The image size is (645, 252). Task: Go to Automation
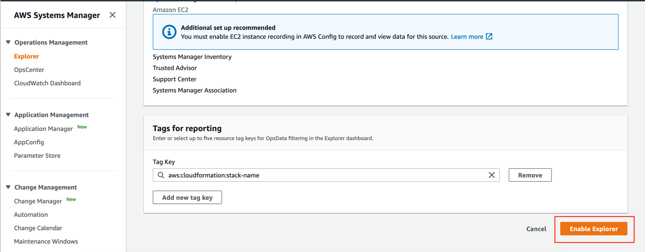tap(31, 215)
